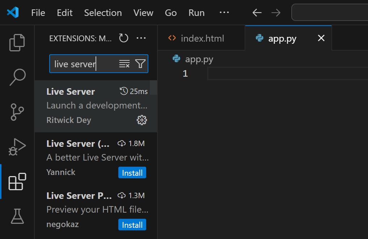This screenshot has height=239, width=368.
Task: Install Live Server by Yannick
Action: (x=132, y=172)
